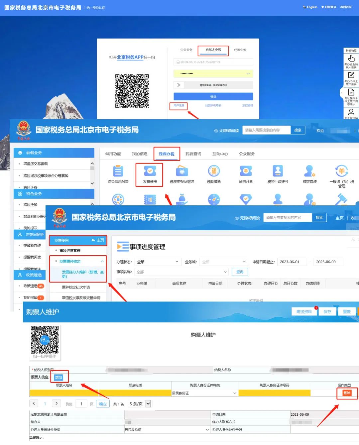Viewport: 359px width, 445px height.
Task: Select 票种核定初次申请 item
Action: coord(76,287)
